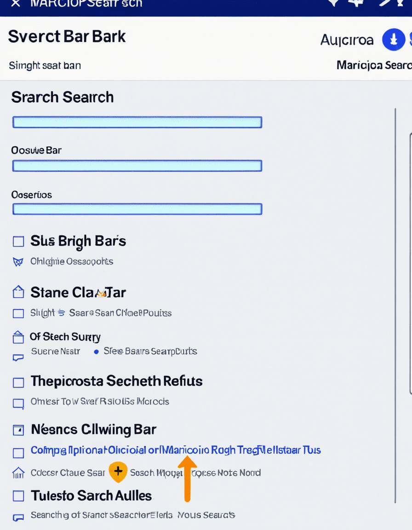The image size is (412, 530).
Task: Tick the Thepicrosta Secheth Refiuts checkbox
Action: 18,383
